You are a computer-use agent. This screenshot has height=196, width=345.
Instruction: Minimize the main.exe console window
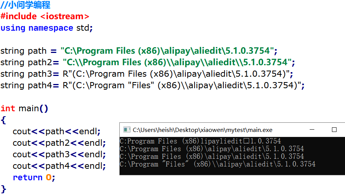point(312,130)
